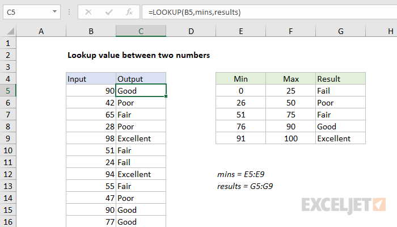The width and height of the screenshot is (397, 227).
Task: Click the Input header cell
Action: pos(91,79)
